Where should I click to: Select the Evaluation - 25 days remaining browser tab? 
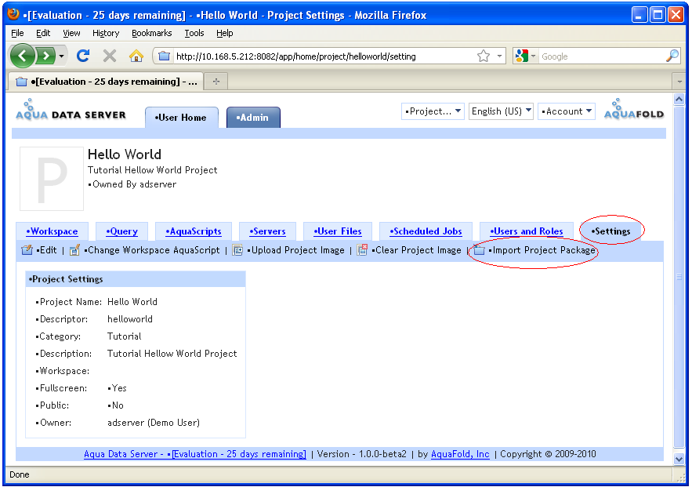(106, 82)
